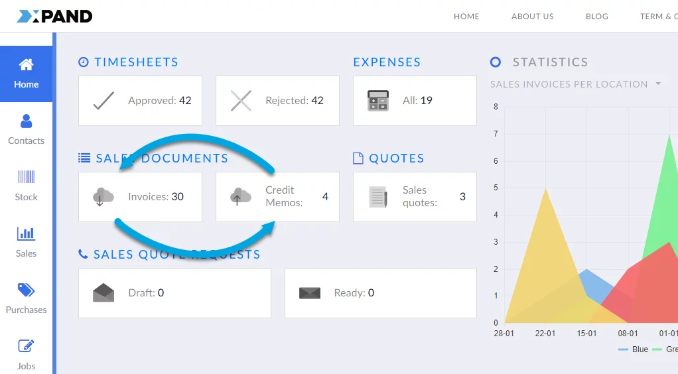Click the Invoices cloud download icon

pyautogui.click(x=103, y=197)
